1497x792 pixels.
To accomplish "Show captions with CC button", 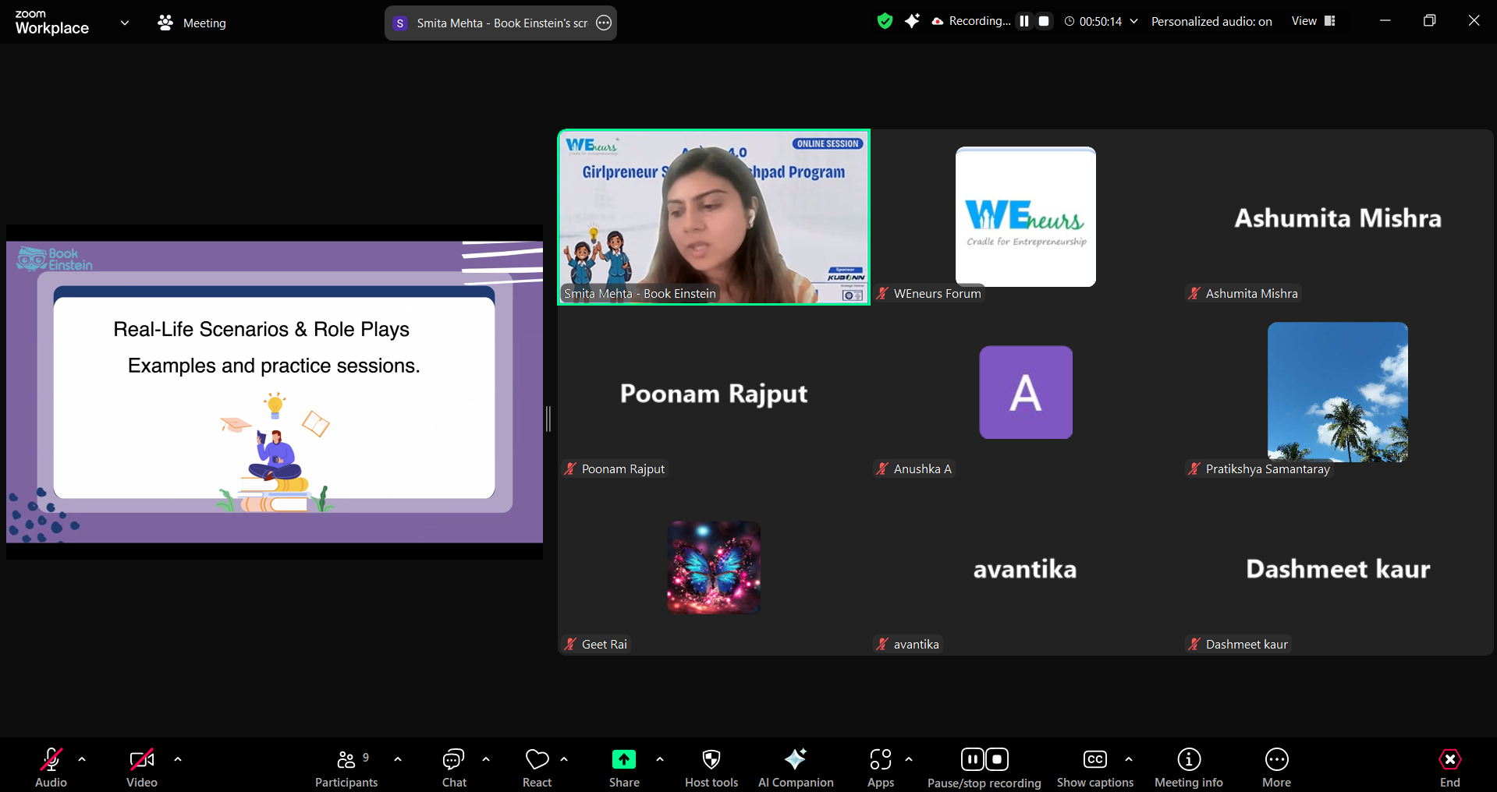I will (1095, 768).
